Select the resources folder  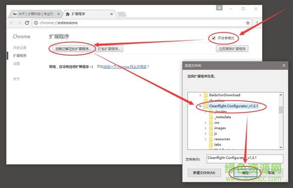click(x=222, y=139)
